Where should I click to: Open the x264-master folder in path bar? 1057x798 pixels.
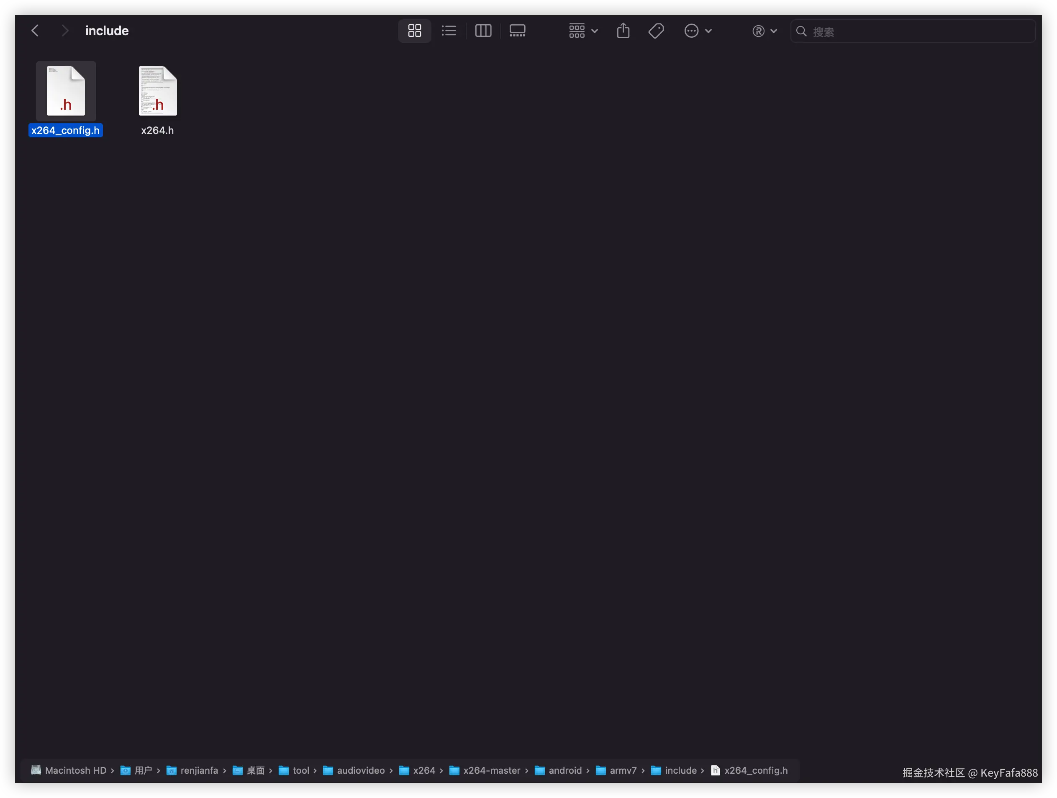tap(491, 770)
